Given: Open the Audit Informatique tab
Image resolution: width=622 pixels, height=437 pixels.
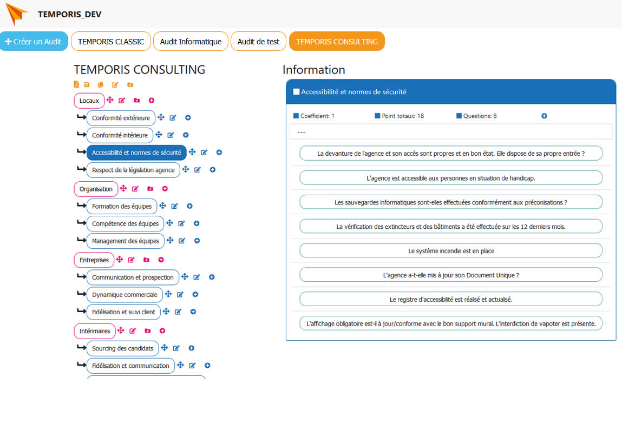Looking at the screenshot, I should click(x=191, y=42).
